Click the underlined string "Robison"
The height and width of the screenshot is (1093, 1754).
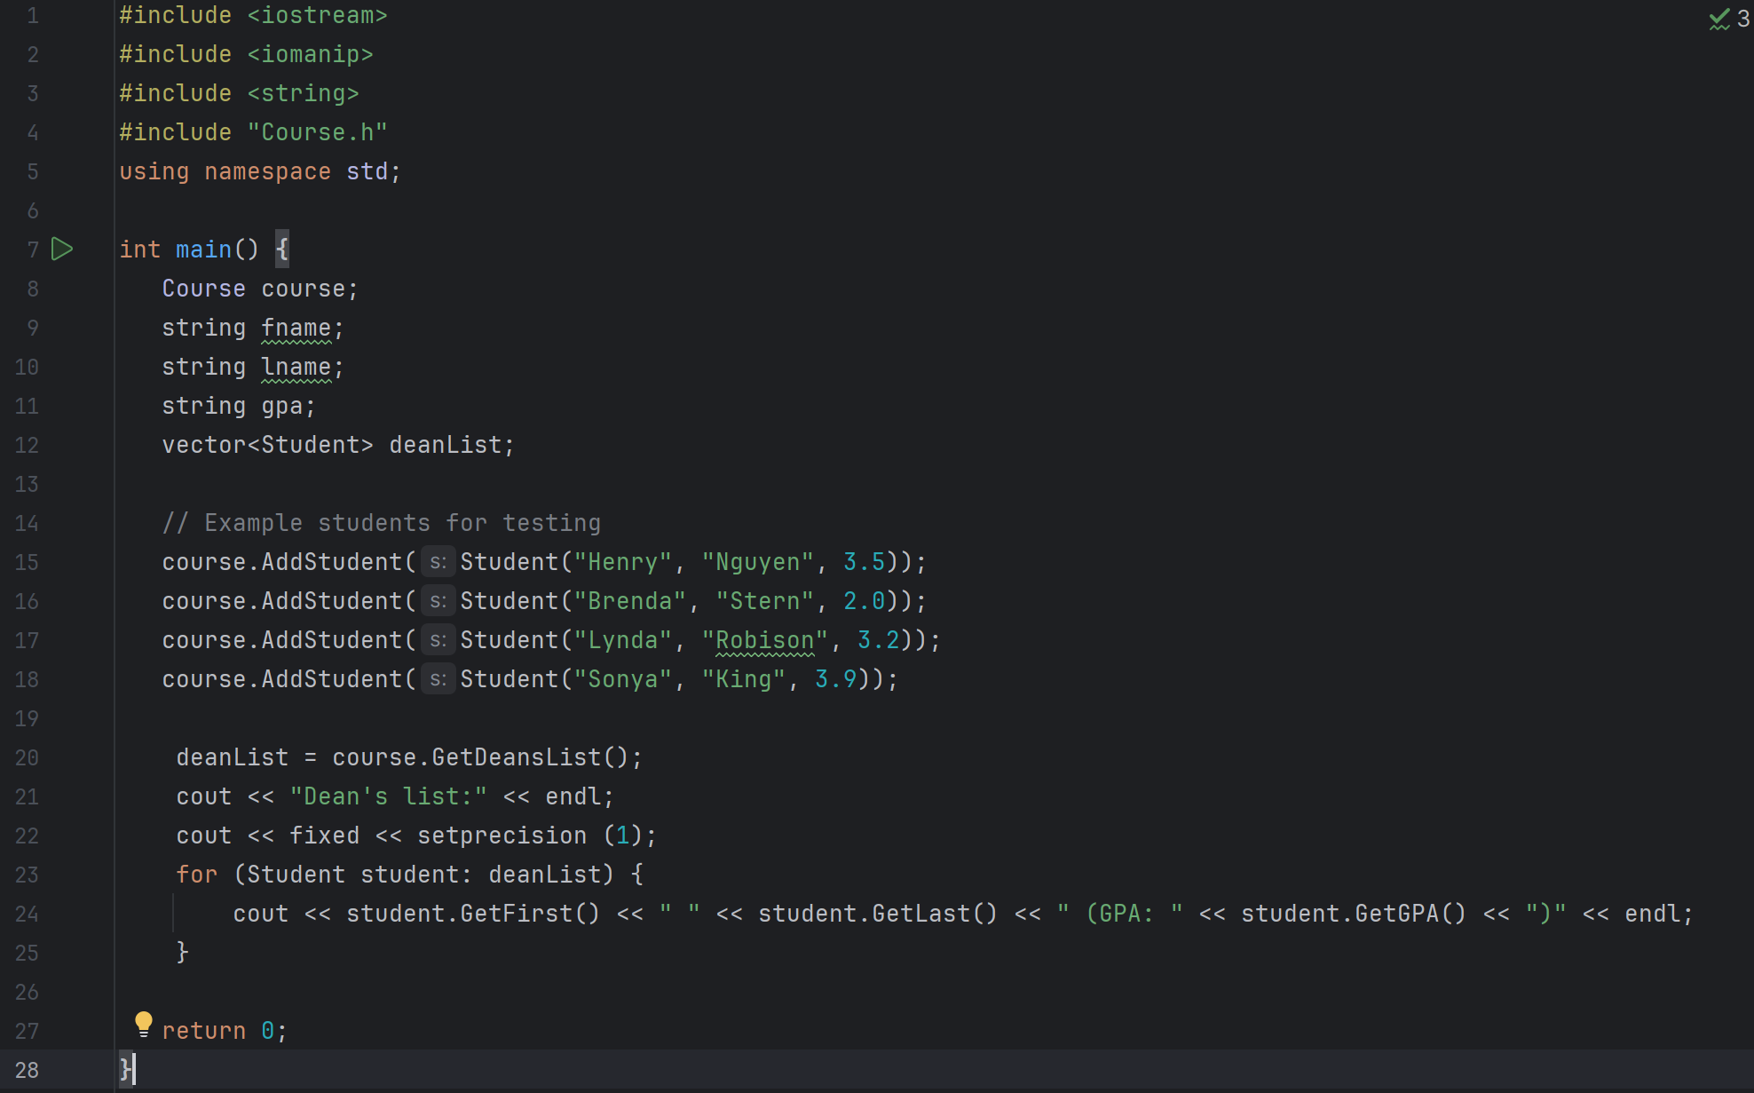pyautogui.click(x=765, y=640)
